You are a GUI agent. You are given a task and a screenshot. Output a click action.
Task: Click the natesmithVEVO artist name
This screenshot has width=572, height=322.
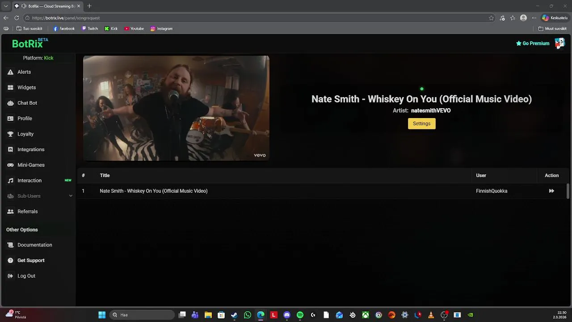(x=431, y=110)
